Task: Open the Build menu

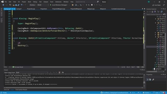Action: [29, 2]
